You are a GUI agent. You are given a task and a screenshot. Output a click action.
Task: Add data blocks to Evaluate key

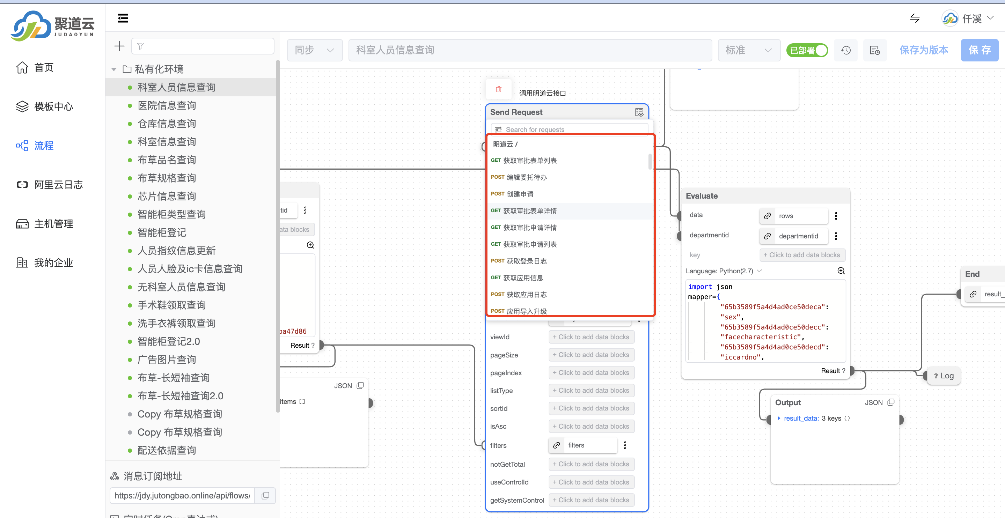pos(802,255)
